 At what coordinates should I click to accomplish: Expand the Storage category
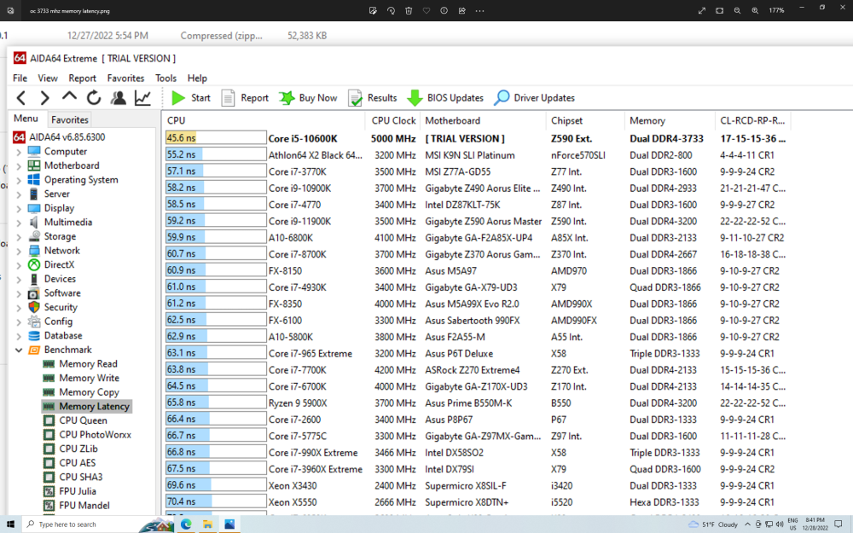tap(19, 235)
